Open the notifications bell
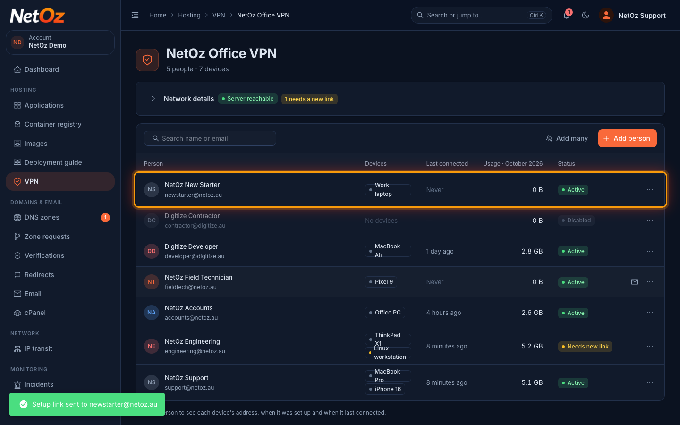The image size is (680, 425). pos(567,15)
